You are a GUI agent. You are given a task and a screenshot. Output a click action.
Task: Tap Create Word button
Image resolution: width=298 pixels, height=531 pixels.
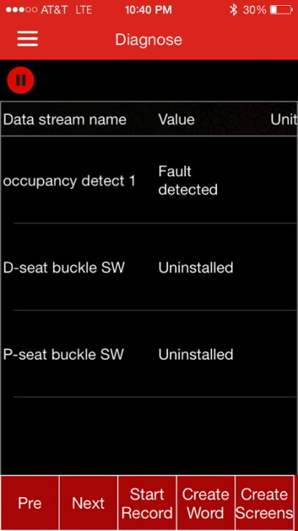[x=205, y=503]
